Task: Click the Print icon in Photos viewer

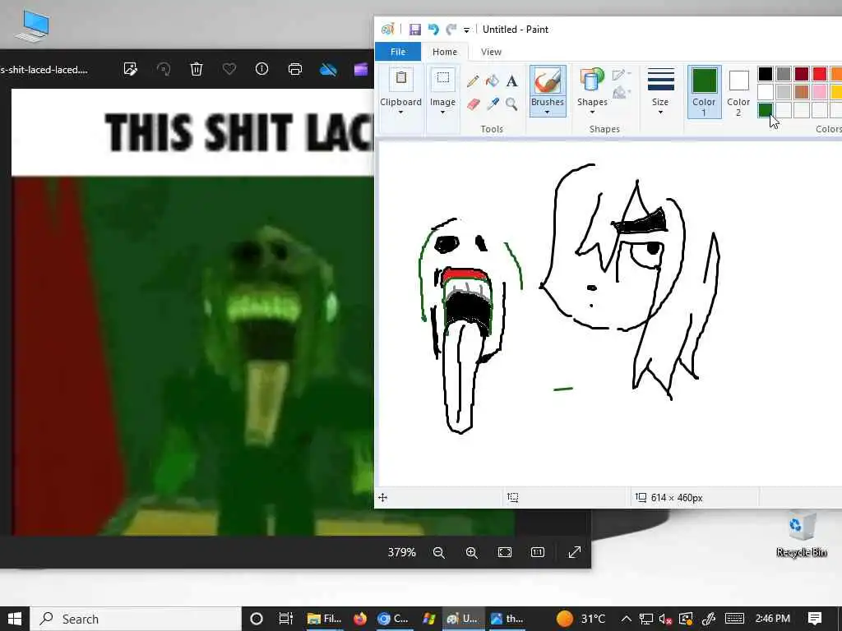Action: [x=295, y=69]
